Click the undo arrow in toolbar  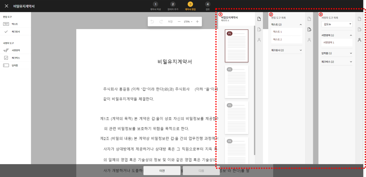click(152, 22)
